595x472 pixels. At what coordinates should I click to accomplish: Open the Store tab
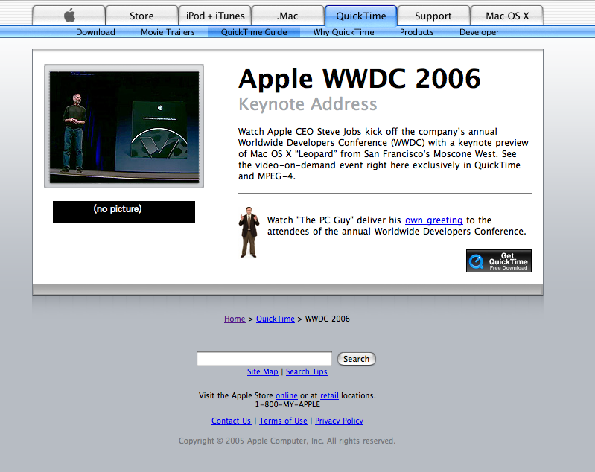(141, 16)
